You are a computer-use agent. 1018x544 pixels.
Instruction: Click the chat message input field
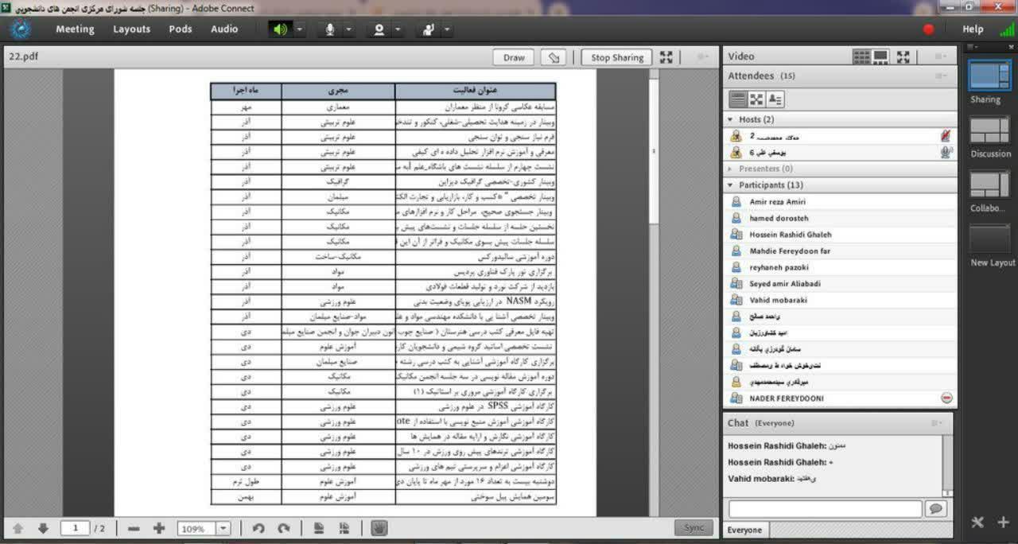825,508
